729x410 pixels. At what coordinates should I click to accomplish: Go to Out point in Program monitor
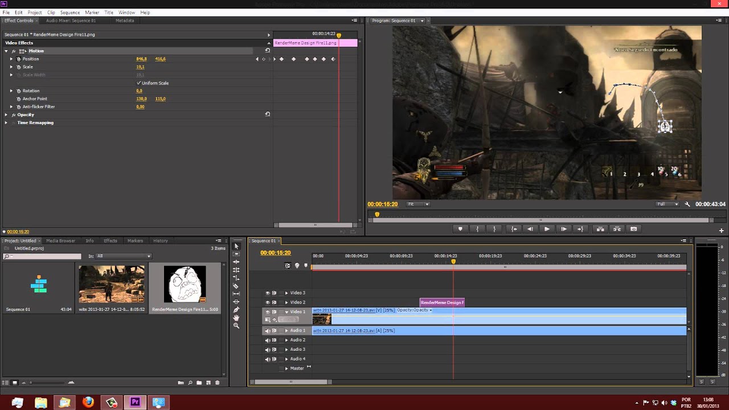click(580, 229)
